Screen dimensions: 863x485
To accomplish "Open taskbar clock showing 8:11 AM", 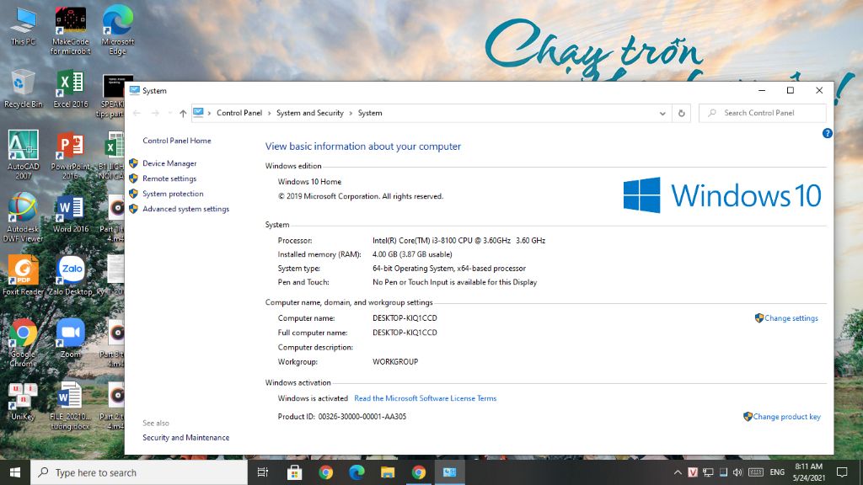I will [x=808, y=472].
